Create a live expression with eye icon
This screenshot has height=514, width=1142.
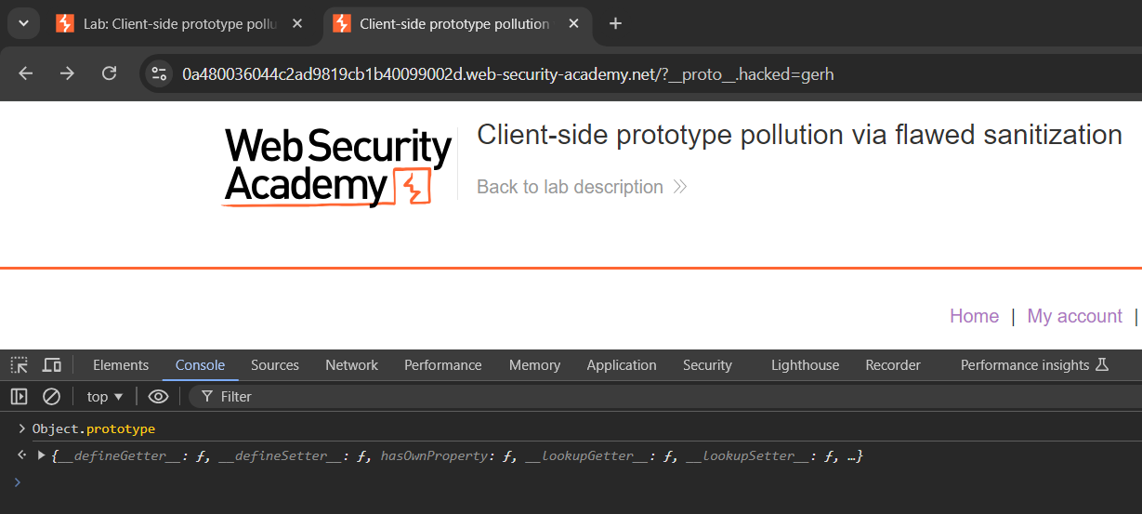159,397
